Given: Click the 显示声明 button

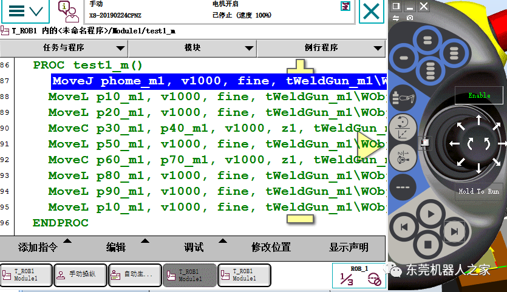Looking at the screenshot, I should coord(349,247).
